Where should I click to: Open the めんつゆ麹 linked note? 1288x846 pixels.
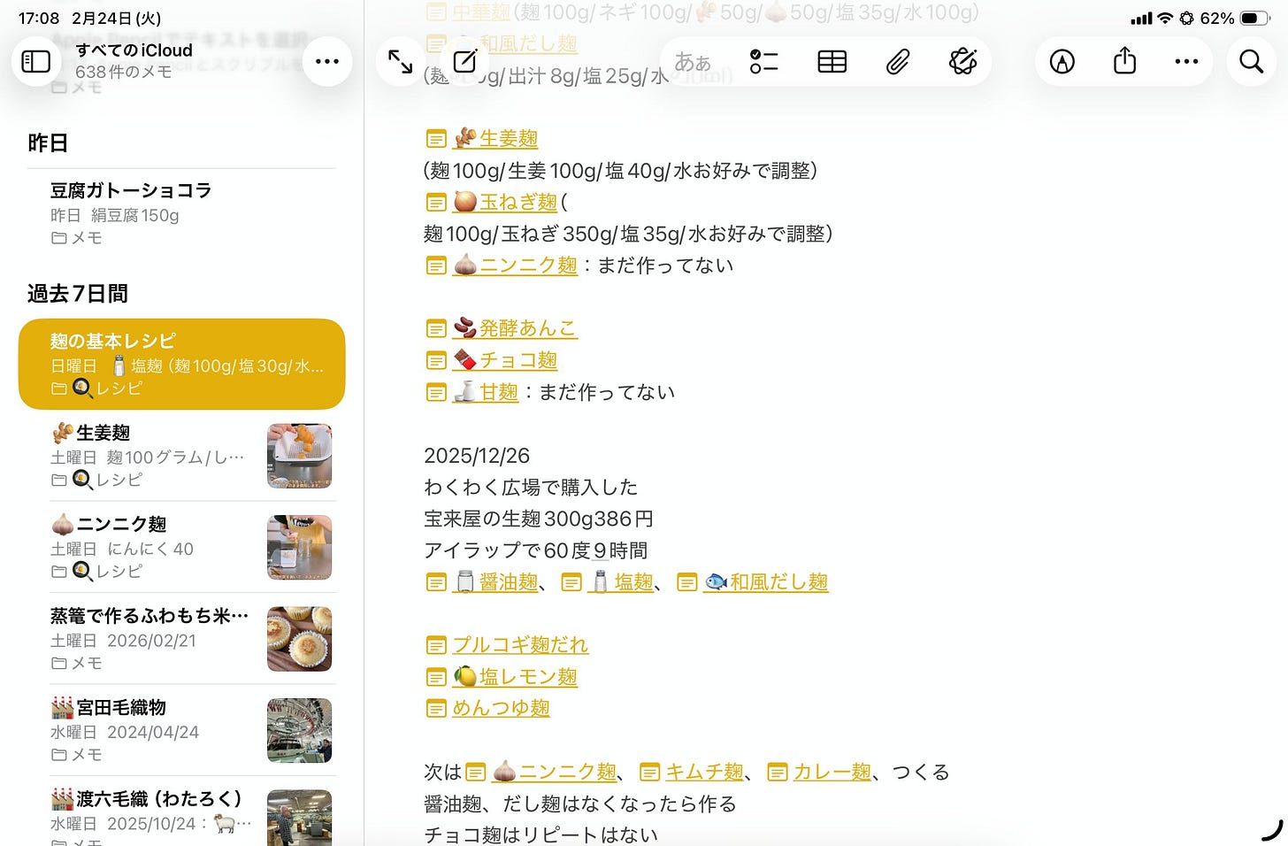502,709
